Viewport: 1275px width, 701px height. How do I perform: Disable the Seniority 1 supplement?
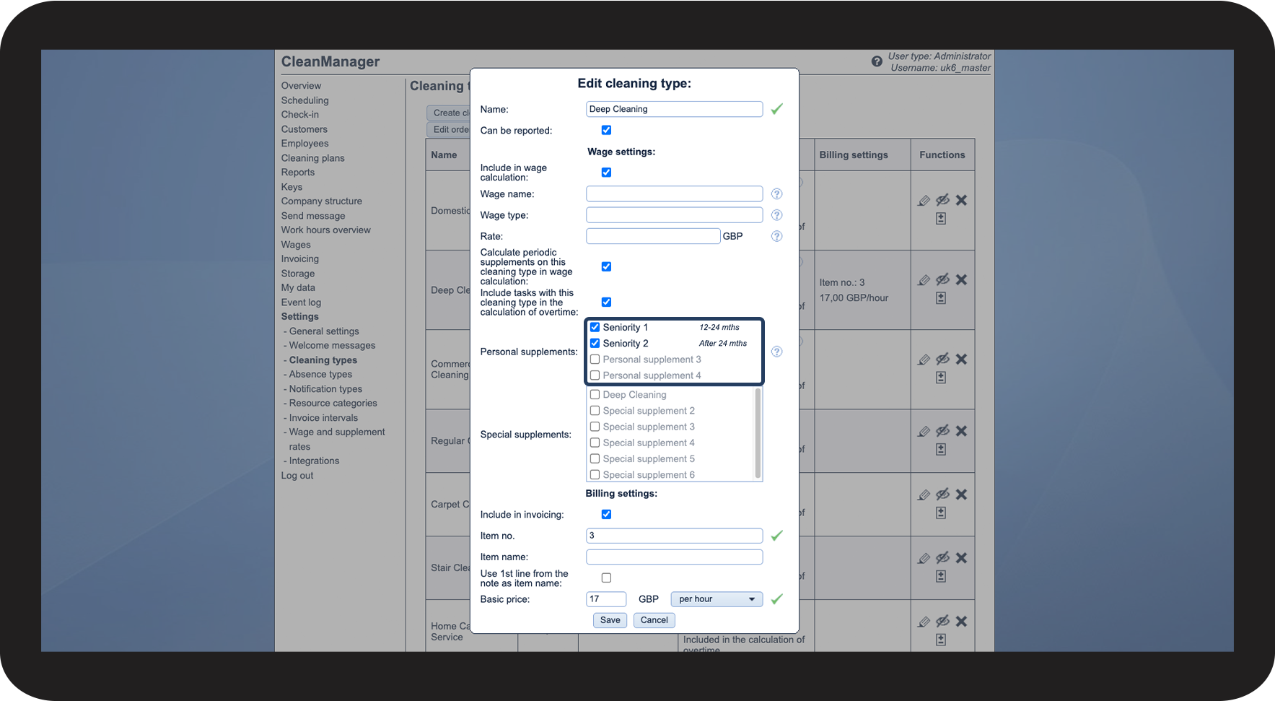[x=595, y=327]
